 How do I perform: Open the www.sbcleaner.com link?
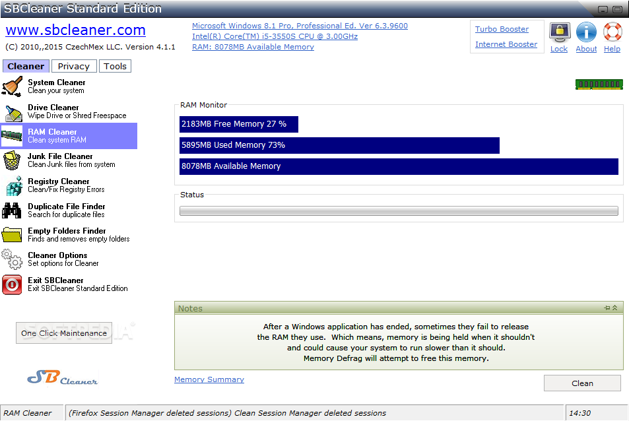pos(75,30)
